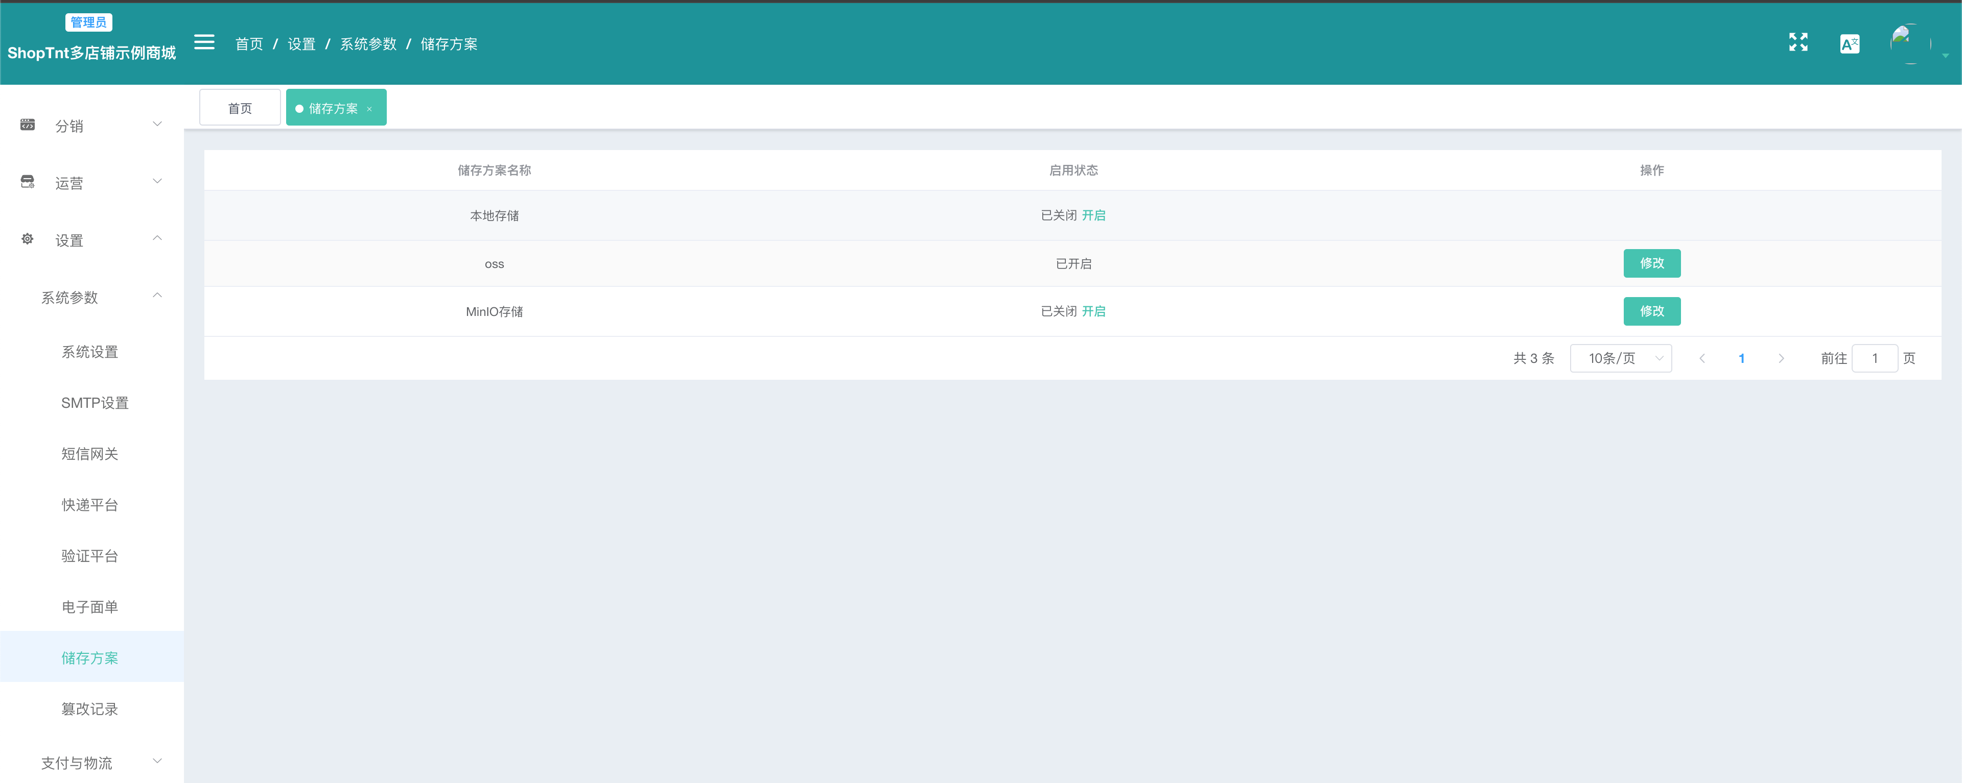Image resolution: width=1962 pixels, height=783 pixels.
Task: Open 短信网关 in sidebar
Action: (90, 454)
